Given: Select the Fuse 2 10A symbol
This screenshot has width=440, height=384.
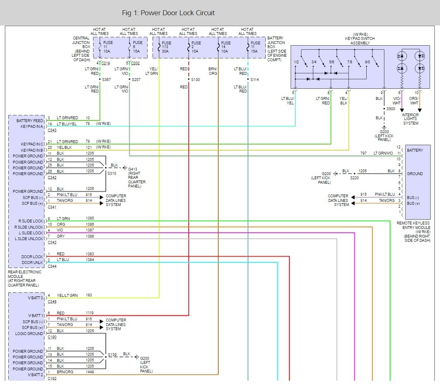Looking at the screenshot, I should coord(189,47).
